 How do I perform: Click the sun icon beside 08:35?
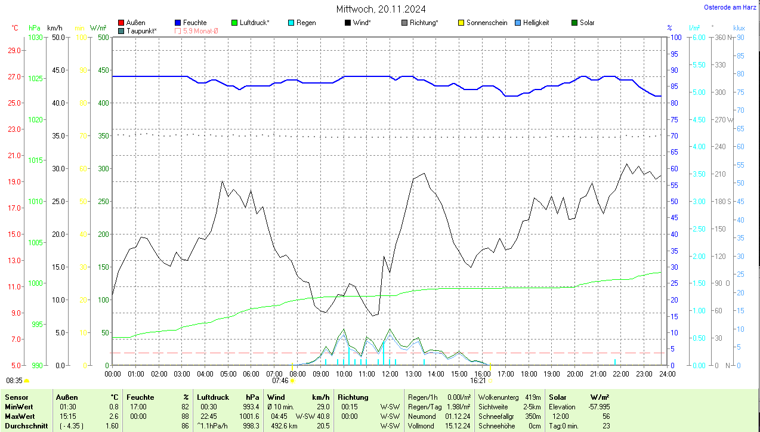[x=27, y=380]
